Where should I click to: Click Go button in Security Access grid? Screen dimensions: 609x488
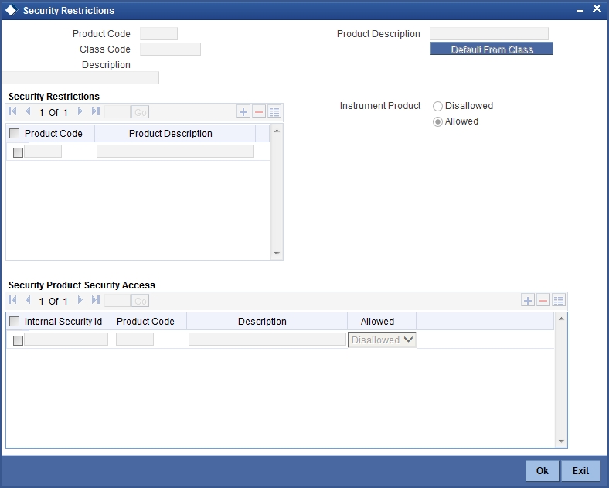pos(140,301)
